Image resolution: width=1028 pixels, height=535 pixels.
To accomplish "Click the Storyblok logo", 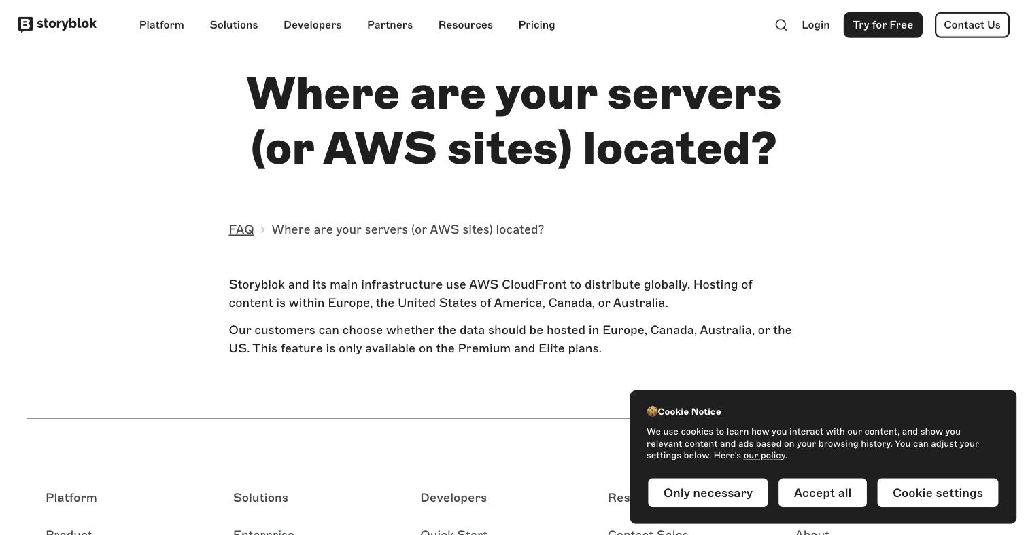I will pos(57,24).
